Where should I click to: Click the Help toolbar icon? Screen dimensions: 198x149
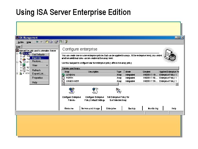pos(66,42)
